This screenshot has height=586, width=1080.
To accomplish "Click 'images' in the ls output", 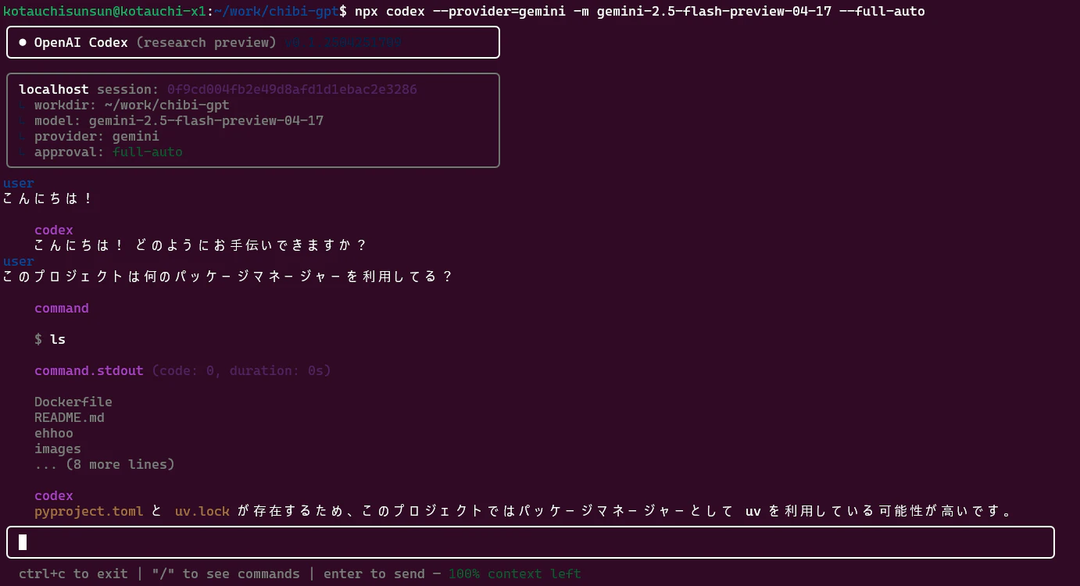I will (58, 448).
